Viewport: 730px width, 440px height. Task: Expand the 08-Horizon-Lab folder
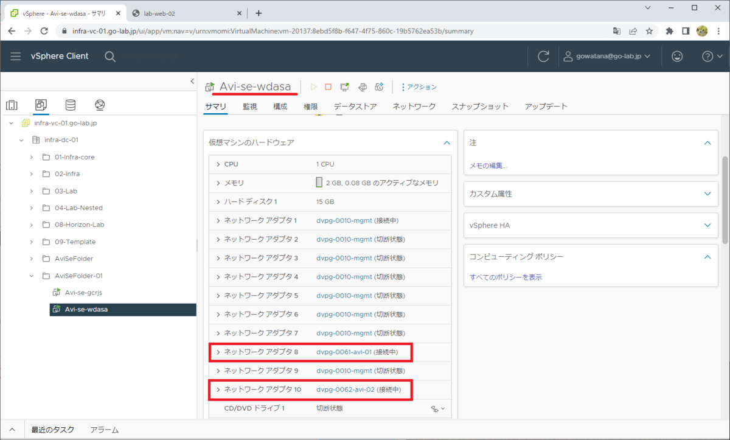pos(32,225)
